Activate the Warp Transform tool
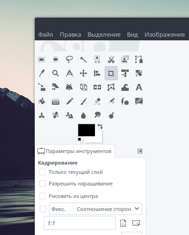This screenshot has width=189, height=235. [125, 87]
